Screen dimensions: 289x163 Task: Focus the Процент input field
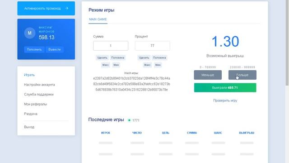point(152,46)
